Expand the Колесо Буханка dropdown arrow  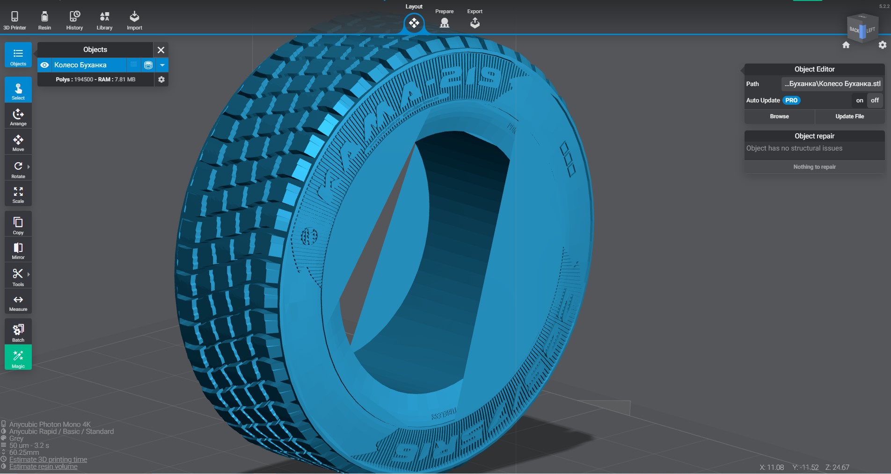(x=162, y=65)
